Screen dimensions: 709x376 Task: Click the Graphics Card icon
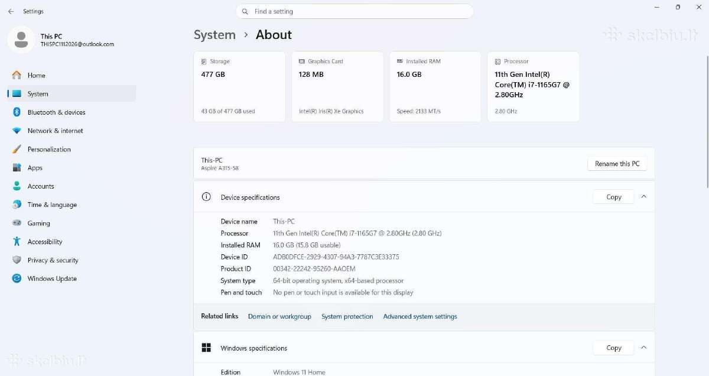click(x=302, y=61)
